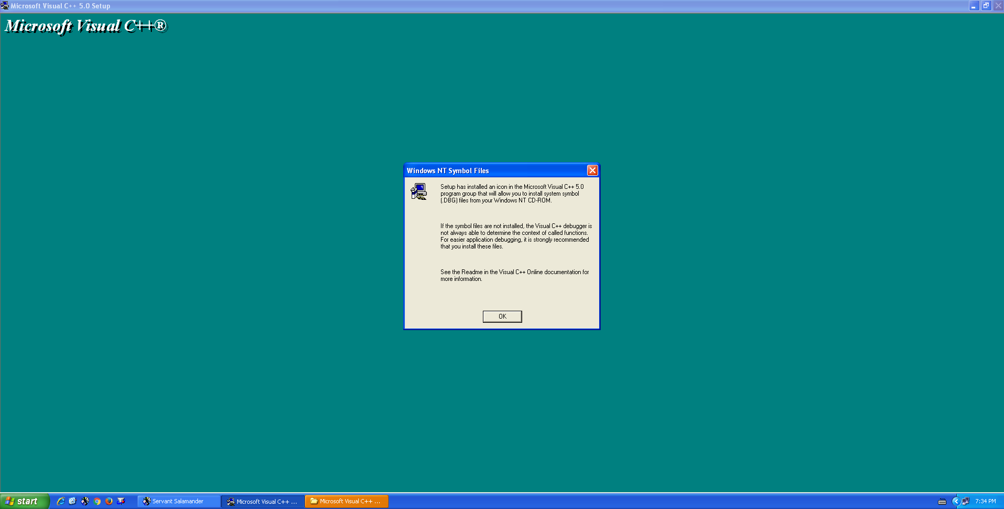
Task: Launch Servant Salamander from Quick Launch icon
Action: pos(85,501)
